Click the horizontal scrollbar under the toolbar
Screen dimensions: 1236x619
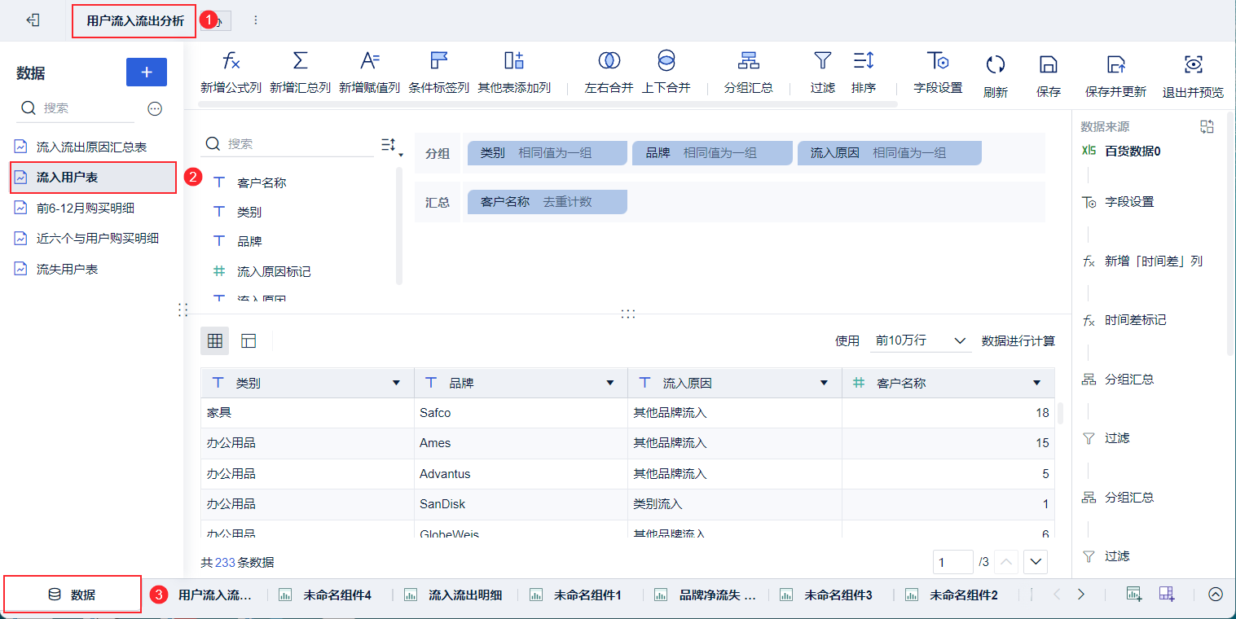549,104
